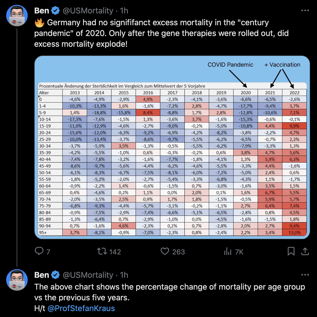317x317 pixels.
Task: Share the first tweet
Action: [305, 251]
